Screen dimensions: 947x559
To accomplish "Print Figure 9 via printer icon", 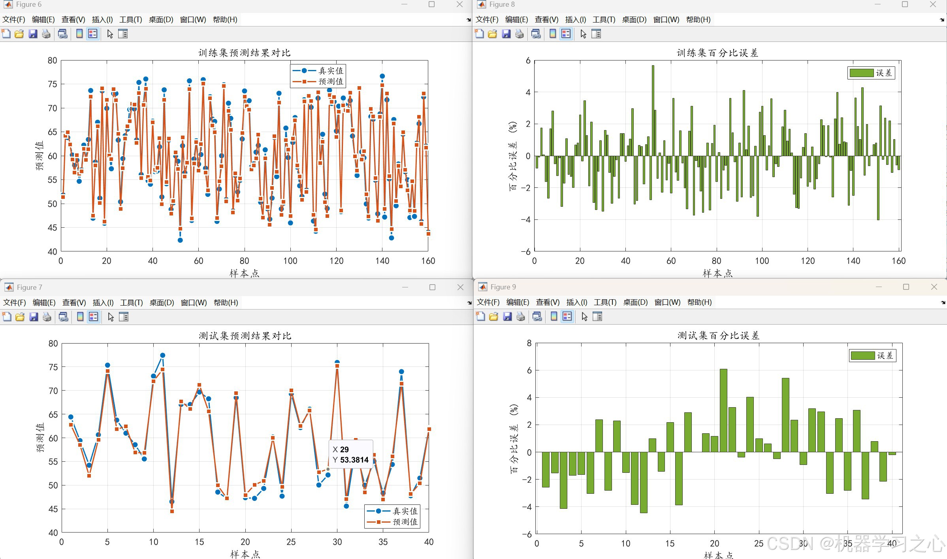I will [x=521, y=317].
